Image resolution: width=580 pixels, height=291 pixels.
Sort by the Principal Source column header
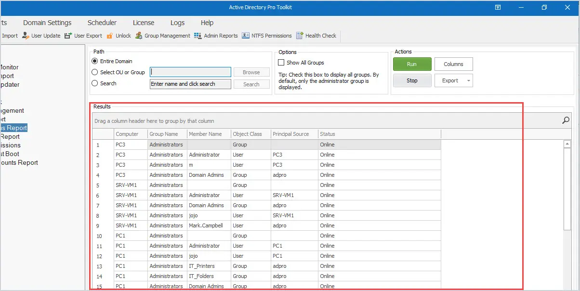pyautogui.click(x=294, y=134)
